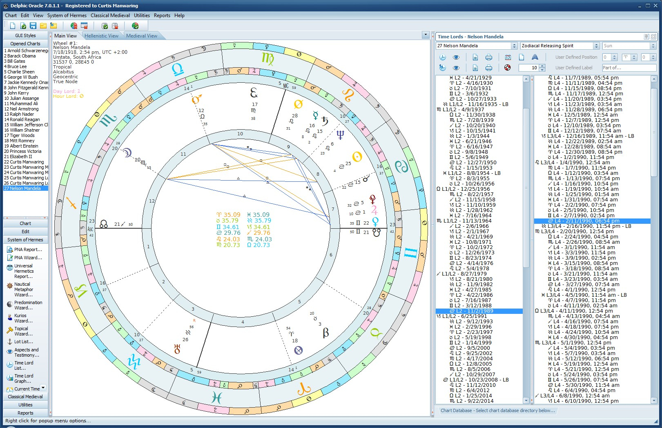Expand the Current Time dropdown arrow
Image resolution: width=662 pixels, height=428 pixels.
point(43,388)
